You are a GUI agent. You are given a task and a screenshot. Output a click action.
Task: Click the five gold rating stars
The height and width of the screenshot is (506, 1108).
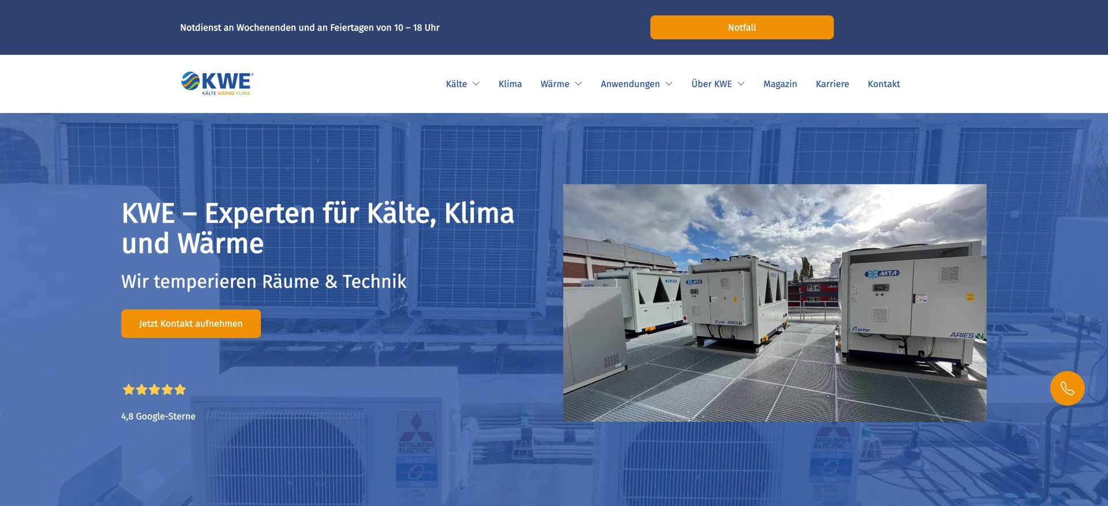(x=154, y=390)
